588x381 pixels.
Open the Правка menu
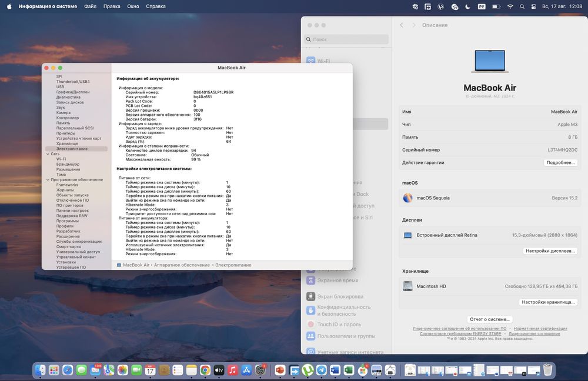pos(112,6)
